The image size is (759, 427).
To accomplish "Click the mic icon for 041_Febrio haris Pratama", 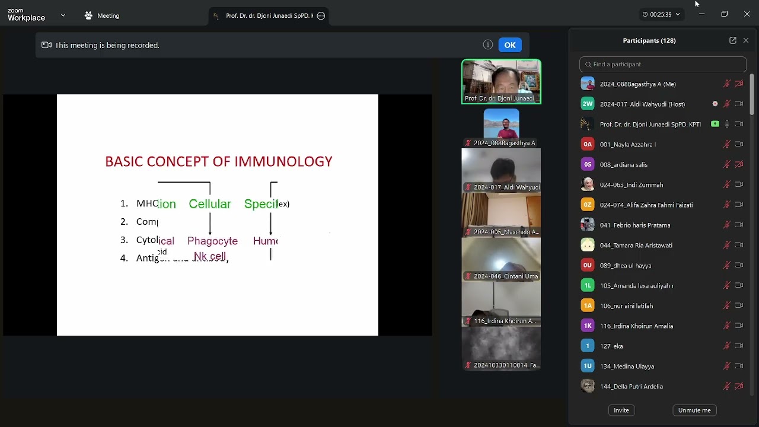I will [726, 225].
